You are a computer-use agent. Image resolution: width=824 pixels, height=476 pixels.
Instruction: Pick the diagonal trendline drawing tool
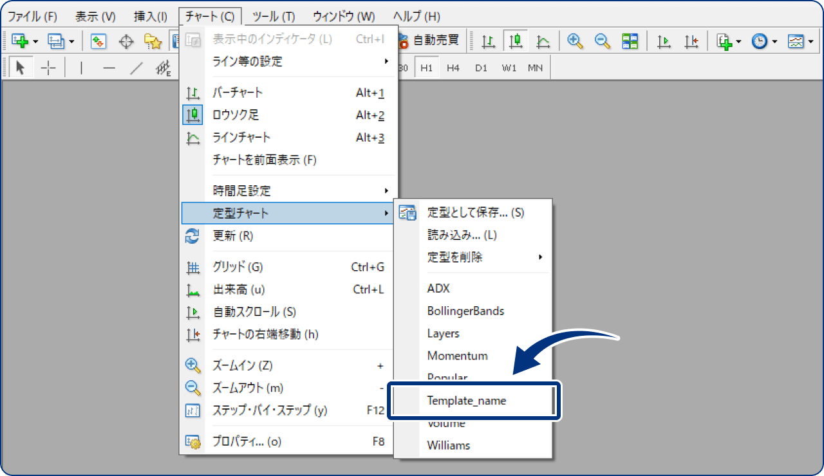136,68
